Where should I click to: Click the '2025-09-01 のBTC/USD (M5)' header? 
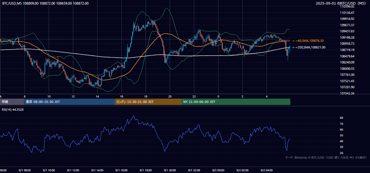click(341, 3)
